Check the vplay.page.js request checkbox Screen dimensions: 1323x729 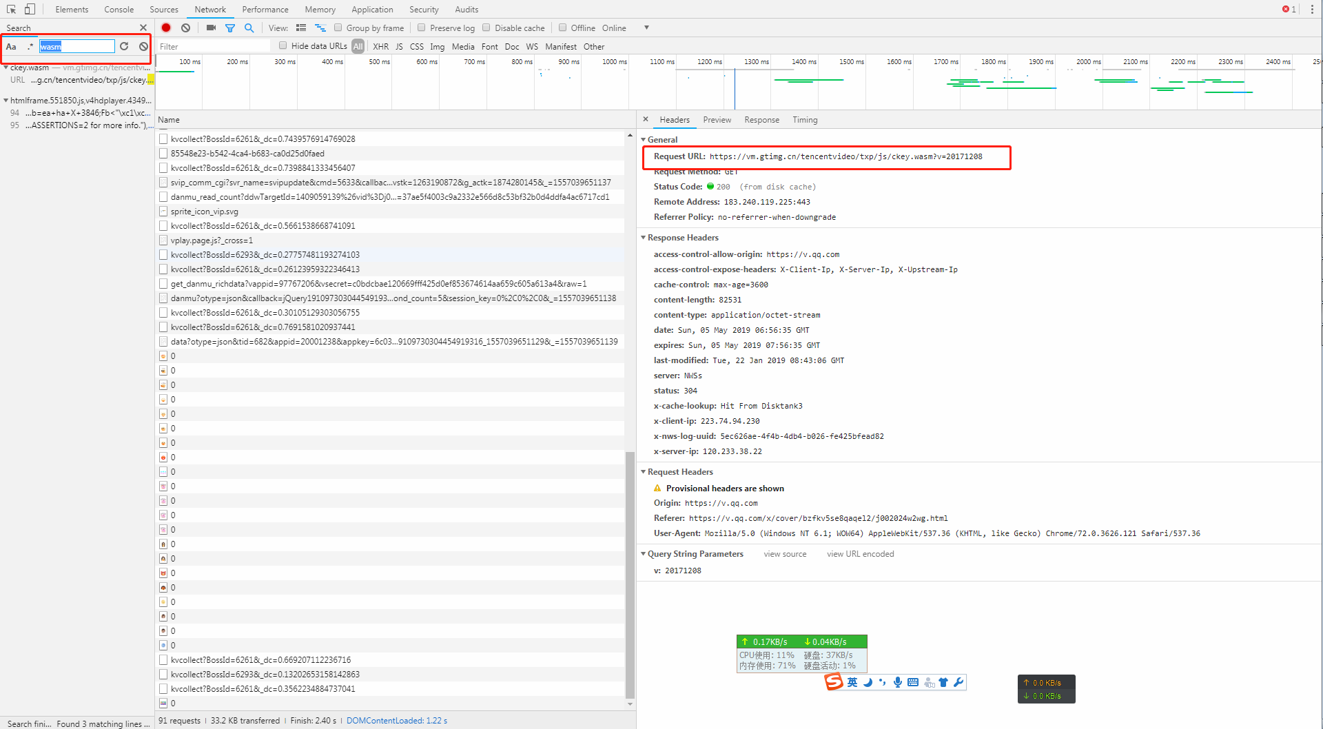tap(163, 240)
